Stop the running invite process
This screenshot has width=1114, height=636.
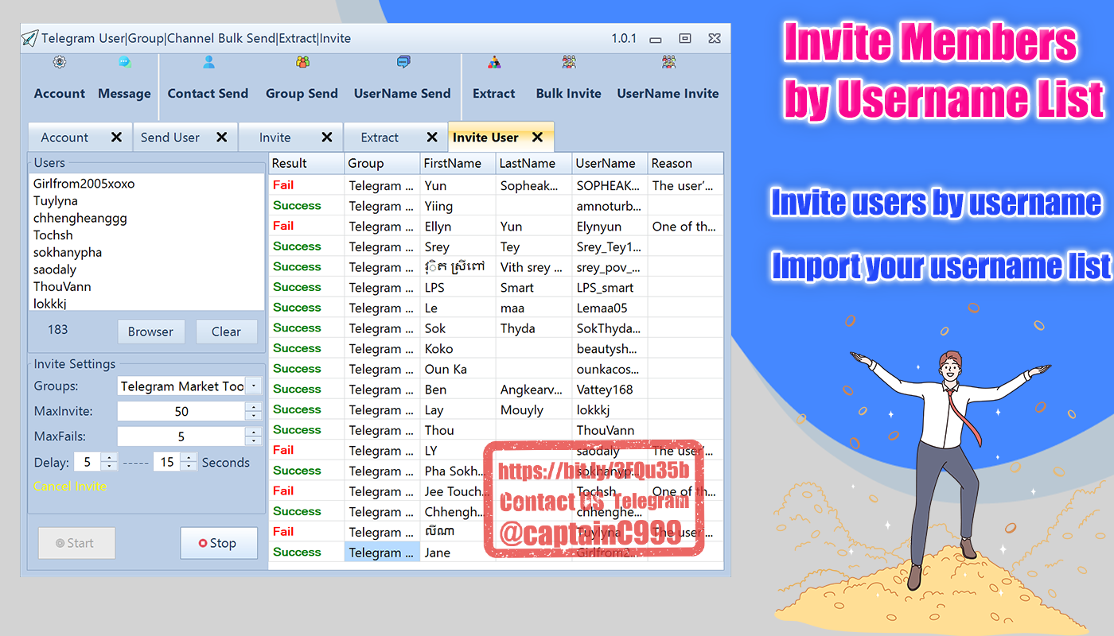pyautogui.click(x=219, y=543)
